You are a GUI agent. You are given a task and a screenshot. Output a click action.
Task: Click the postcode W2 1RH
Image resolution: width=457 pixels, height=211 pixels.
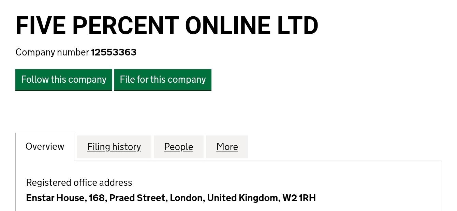pos(299,198)
